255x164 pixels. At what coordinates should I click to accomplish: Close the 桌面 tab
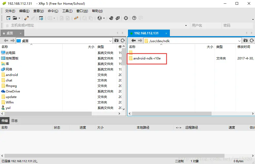(21, 33)
